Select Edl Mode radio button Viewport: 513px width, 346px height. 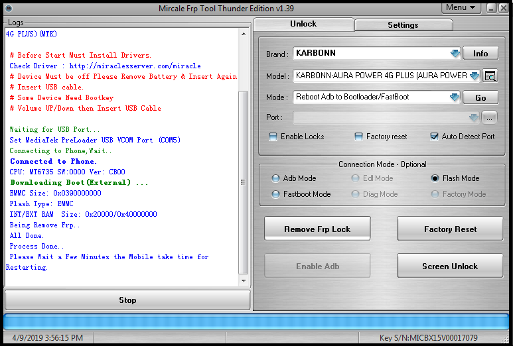[x=355, y=178]
